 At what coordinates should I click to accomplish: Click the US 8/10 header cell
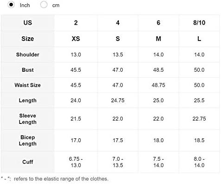(x=199, y=23)
